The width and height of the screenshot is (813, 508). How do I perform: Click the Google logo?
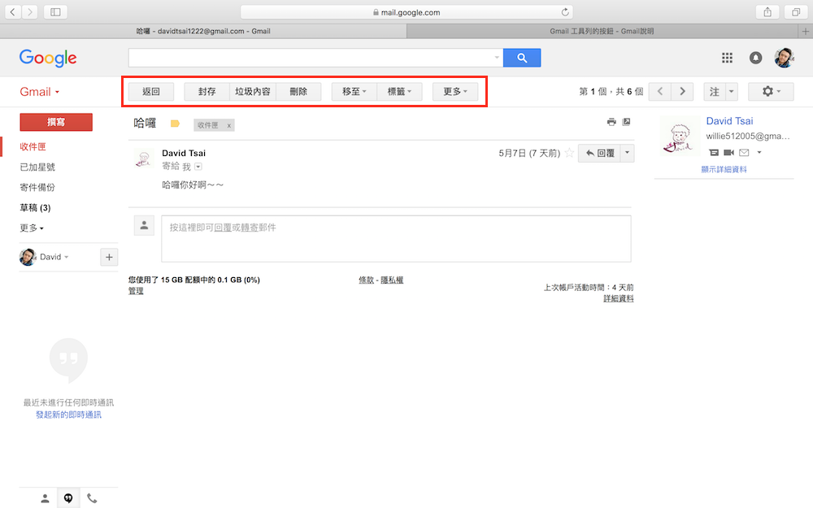tap(48, 58)
